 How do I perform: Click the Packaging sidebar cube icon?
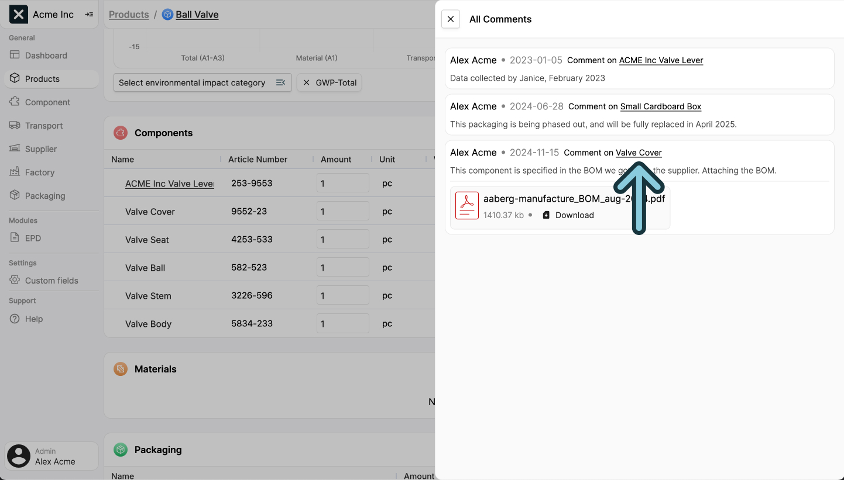point(15,196)
